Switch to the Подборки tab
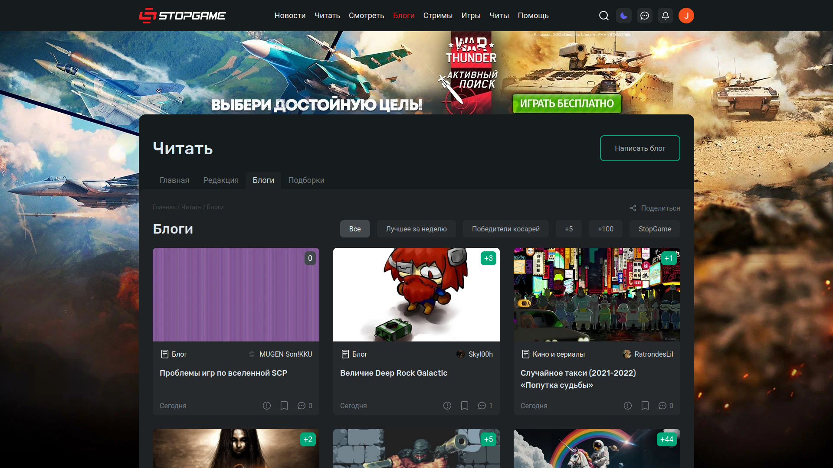This screenshot has width=833, height=468. (x=306, y=180)
